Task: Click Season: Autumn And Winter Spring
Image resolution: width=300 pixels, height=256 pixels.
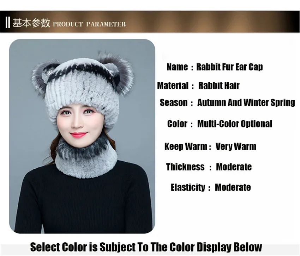Action: 228,102
